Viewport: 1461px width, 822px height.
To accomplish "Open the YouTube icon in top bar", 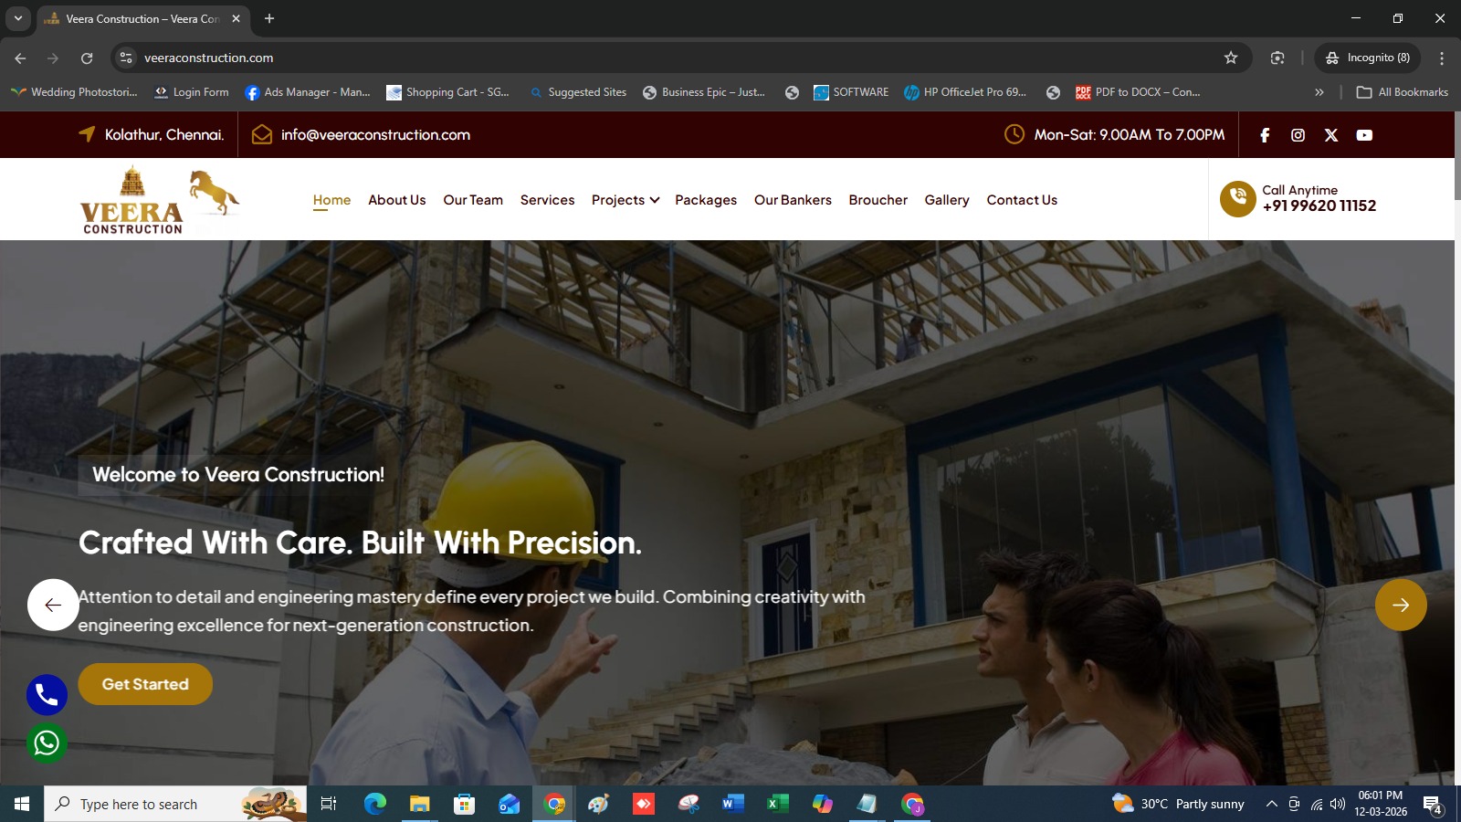I will click(1364, 135).
